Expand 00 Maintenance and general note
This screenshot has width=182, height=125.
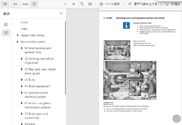click(x=22, y=48)
